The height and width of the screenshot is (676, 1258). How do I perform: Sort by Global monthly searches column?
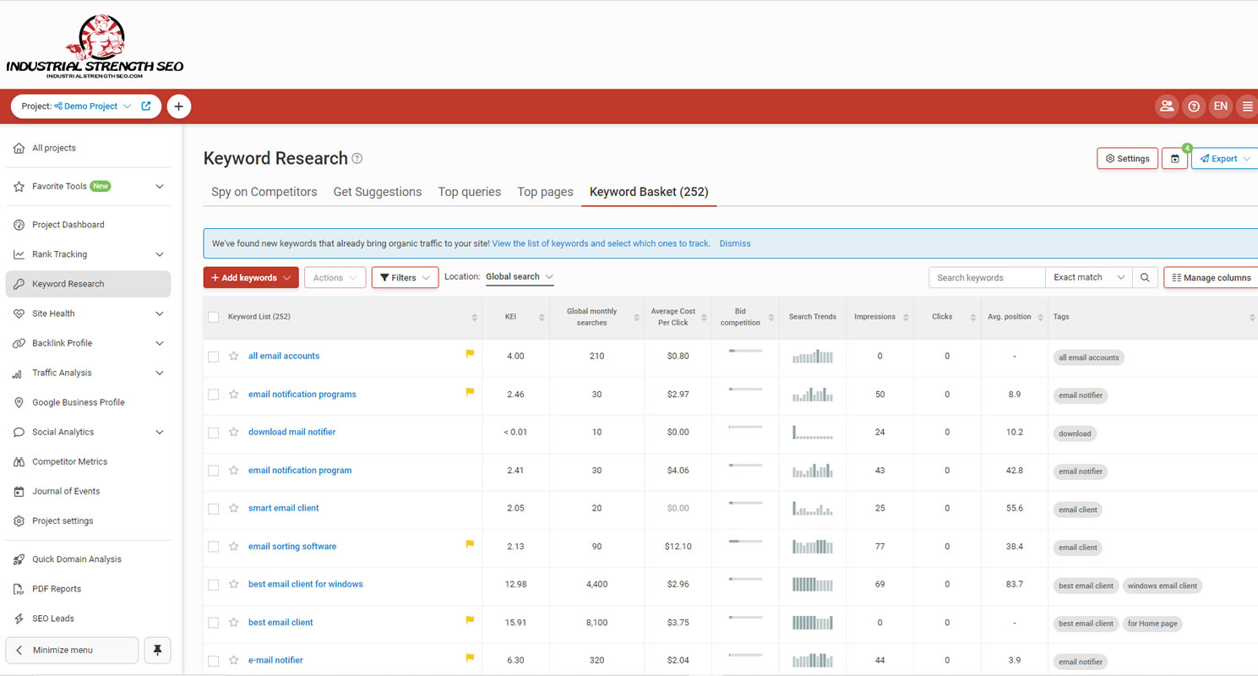pyautogui.click(x=636, y=318)
